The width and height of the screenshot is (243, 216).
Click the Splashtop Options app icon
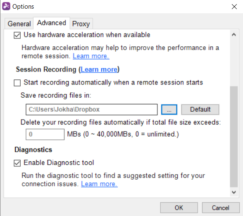click(x=6, y=6)
